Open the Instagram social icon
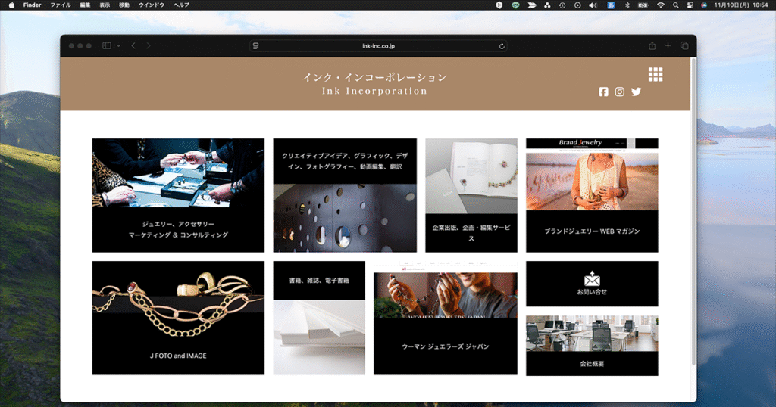776x407 pixels. tap(620, 92)
